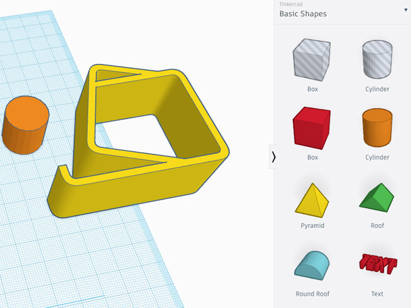
Task: Click the Pyramid label text
Action: 312,226
